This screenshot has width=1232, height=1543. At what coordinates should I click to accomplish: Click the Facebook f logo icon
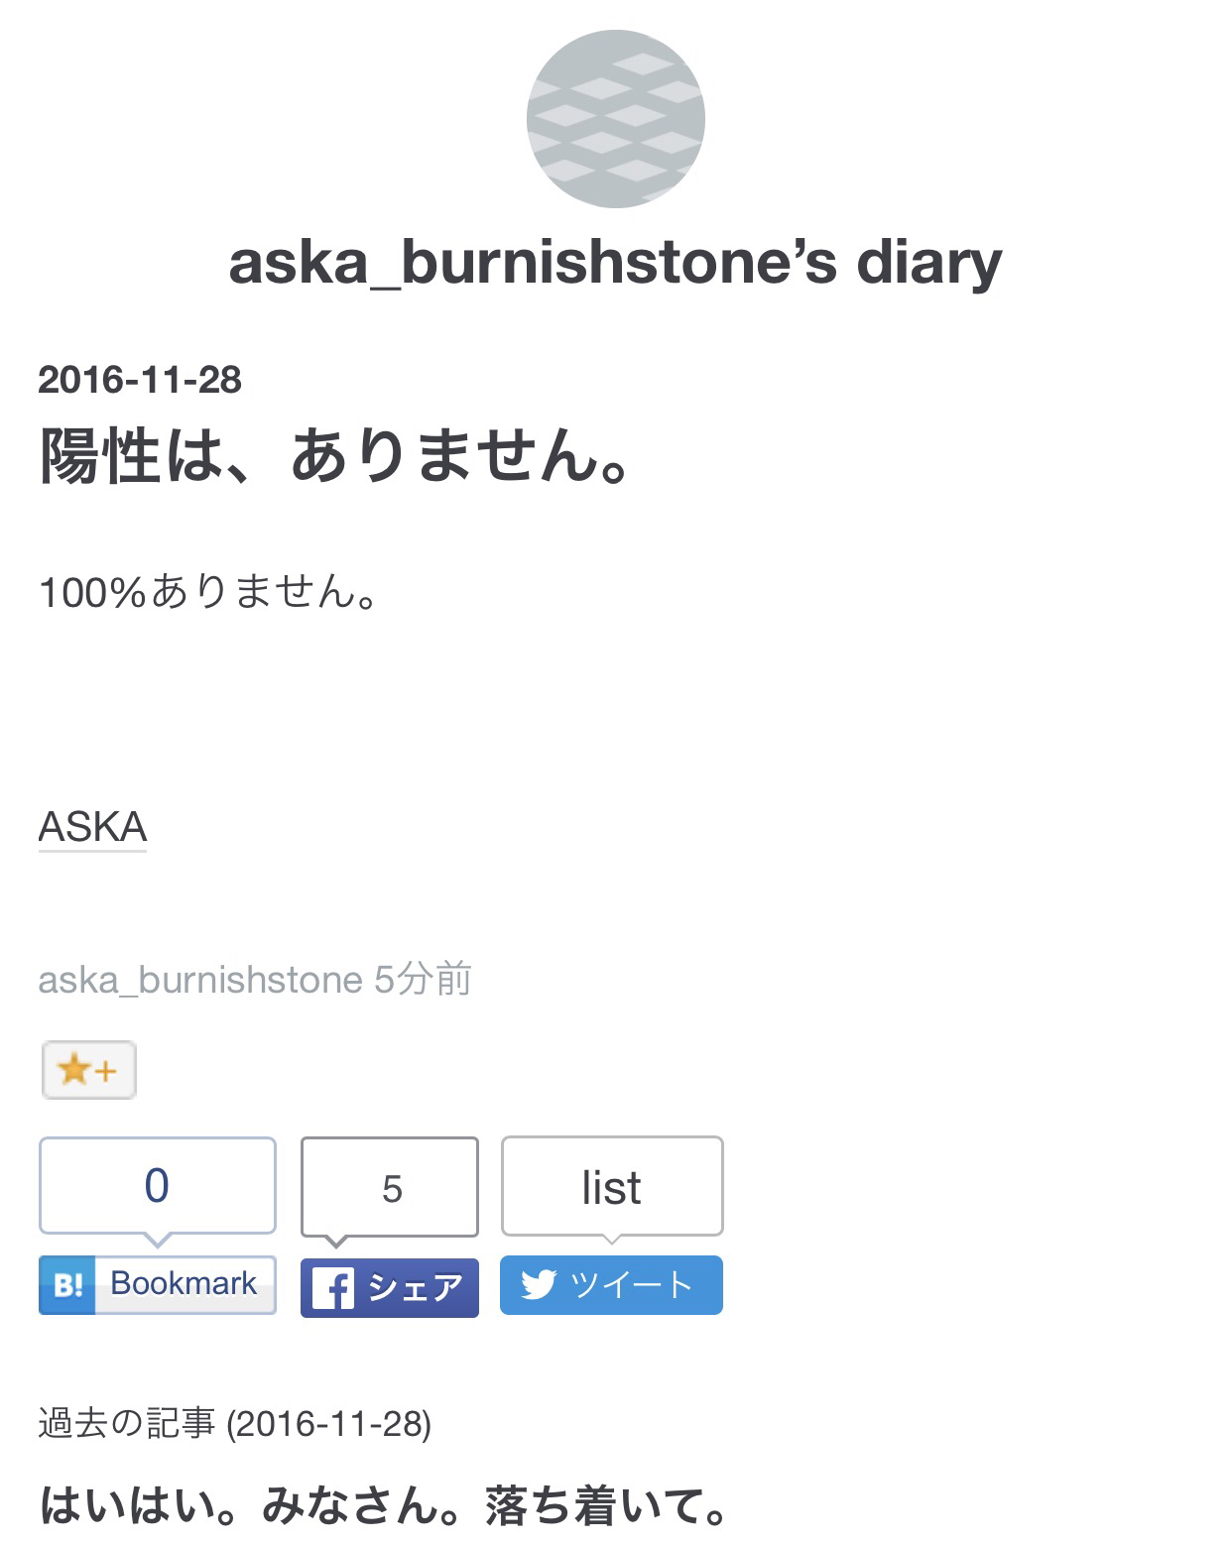click(x=333, y=1288)
